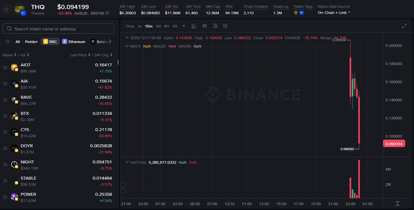Open chart settings via hexagon gear icon

225,26
